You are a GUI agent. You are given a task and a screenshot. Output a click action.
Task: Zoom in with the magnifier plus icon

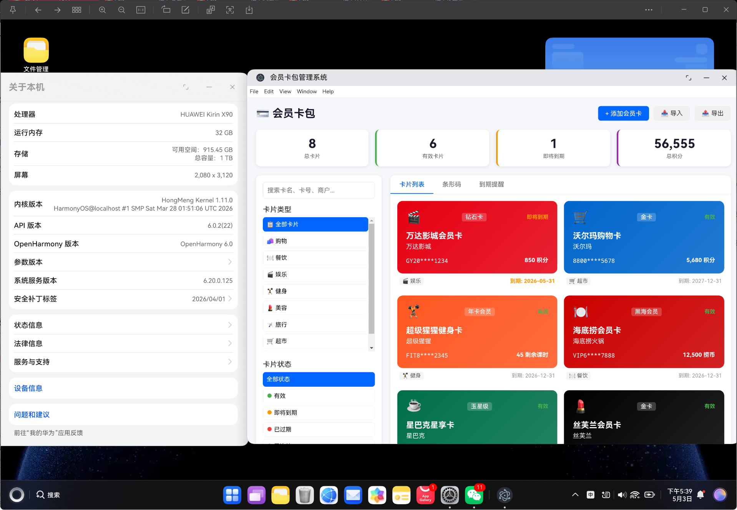102,10
